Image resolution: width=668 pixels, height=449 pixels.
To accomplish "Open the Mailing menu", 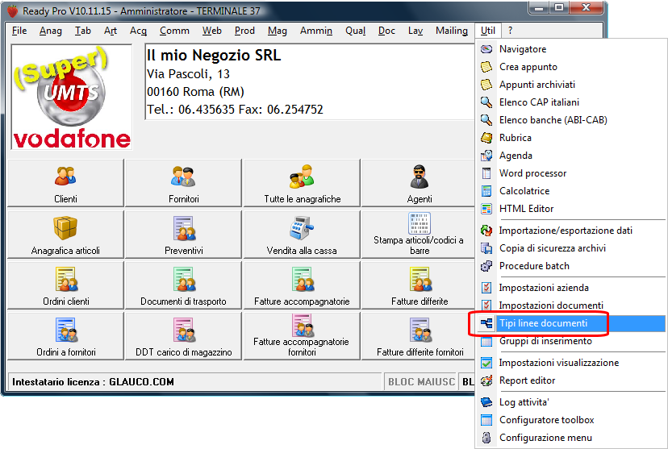I will pos(452,31).
